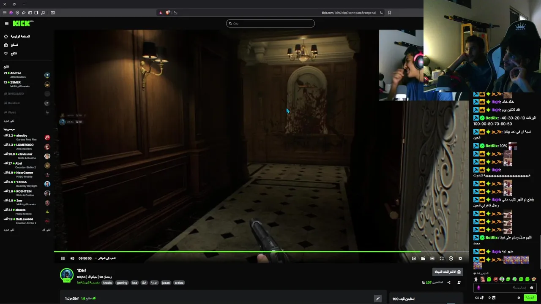The width and height of the screenshot is (541, 304).
Task: Open browser hamburger menu in toolbar
Action: [5, 13]
